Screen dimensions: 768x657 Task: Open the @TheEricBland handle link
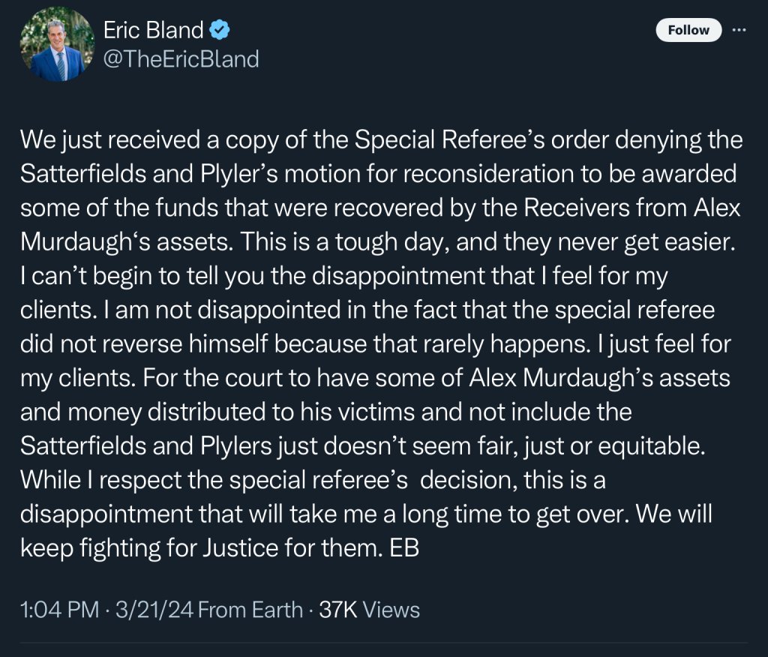click(180, 58)
